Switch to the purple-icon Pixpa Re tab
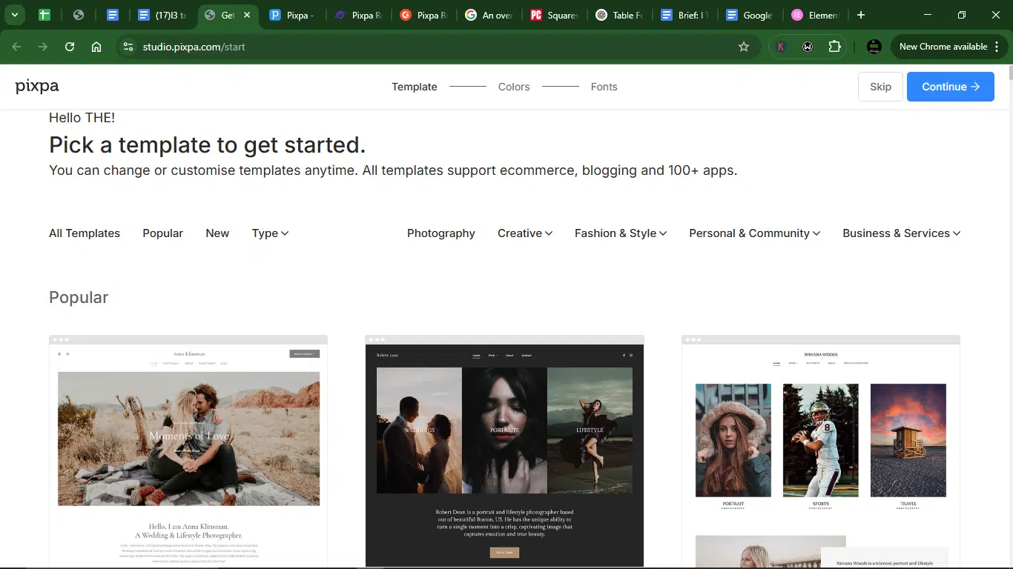Viewport: 1013px width, 569px height. (x=357, y=15)
